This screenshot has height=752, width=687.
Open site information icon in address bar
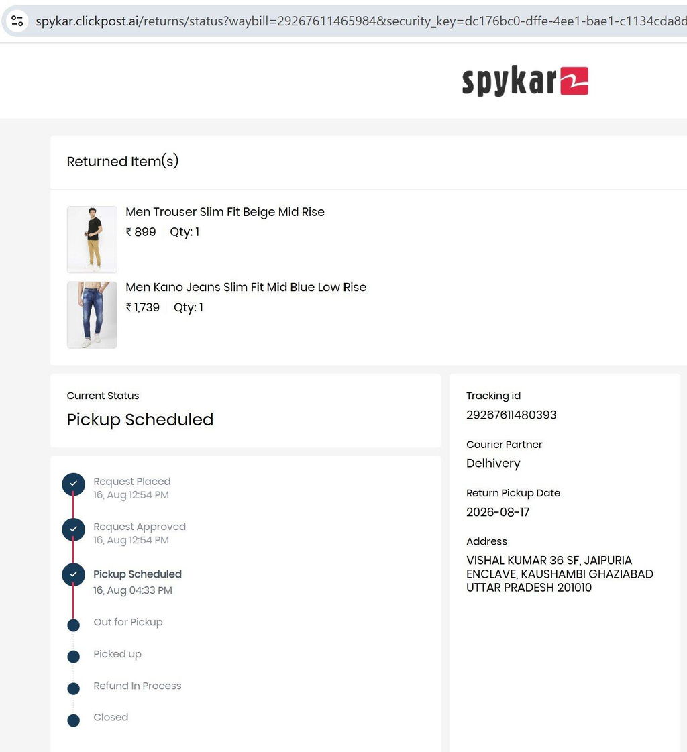coord(17,21)
